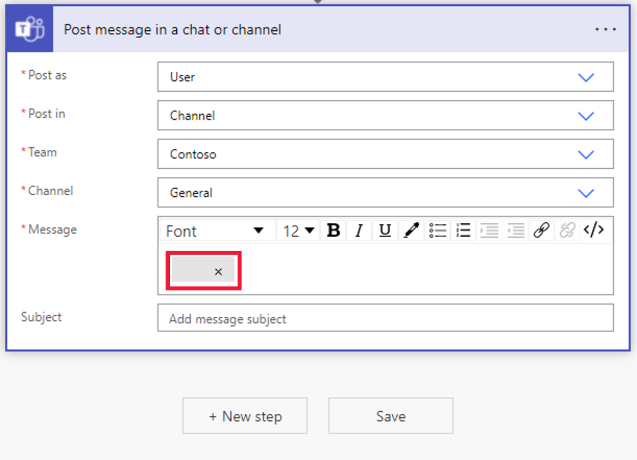The height and width of the screenshot is (460, 637).
Task: Open the text highlight color pen
Action: (x=411, y=231)
